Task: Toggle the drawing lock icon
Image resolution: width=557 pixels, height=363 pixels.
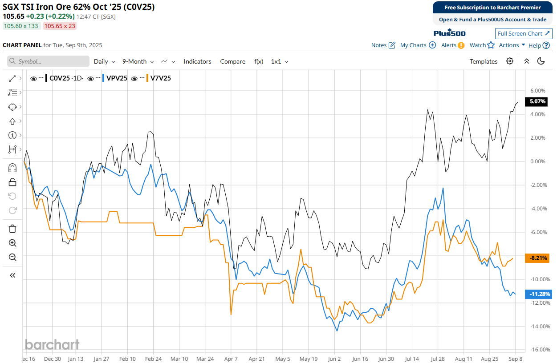Action: click(12, 182)
